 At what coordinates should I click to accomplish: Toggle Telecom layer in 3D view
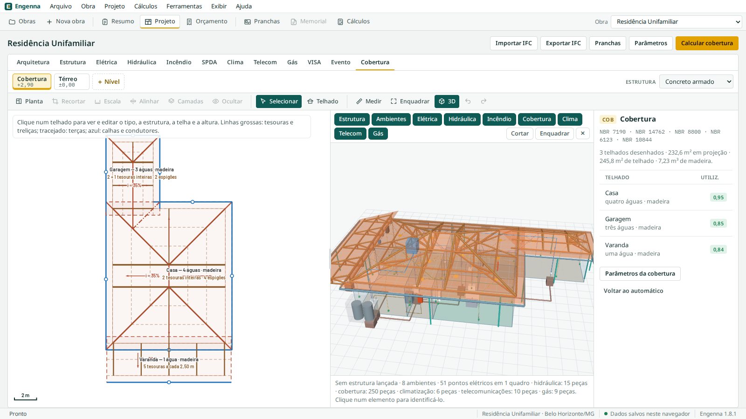coord(350,134)
